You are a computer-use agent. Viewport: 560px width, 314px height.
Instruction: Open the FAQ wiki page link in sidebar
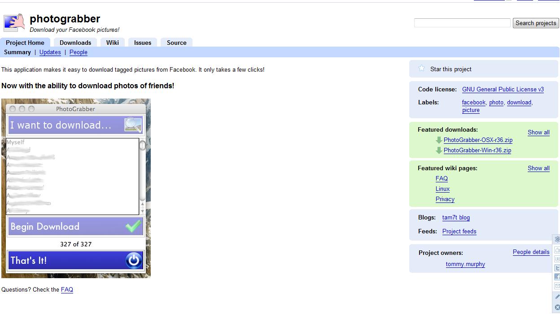(442, 178)
